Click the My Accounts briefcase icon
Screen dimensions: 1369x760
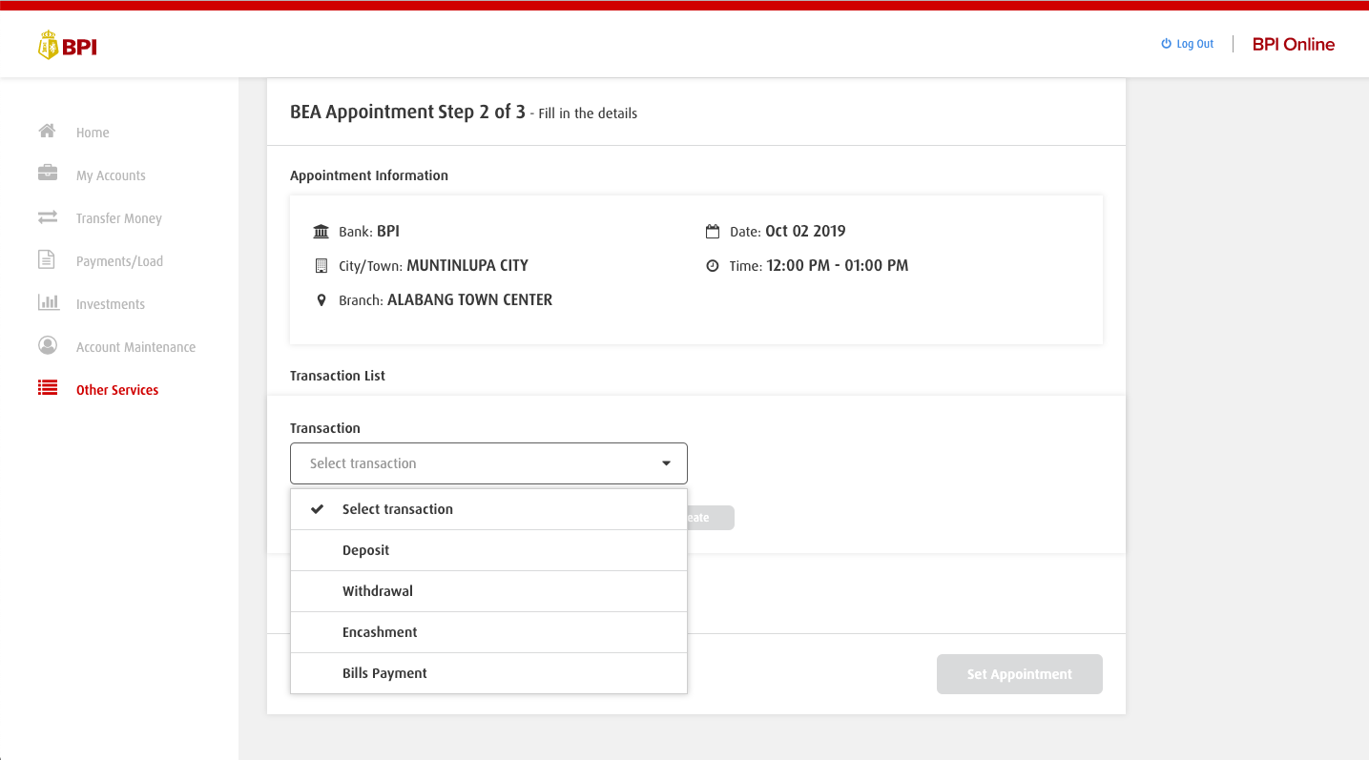47,174
